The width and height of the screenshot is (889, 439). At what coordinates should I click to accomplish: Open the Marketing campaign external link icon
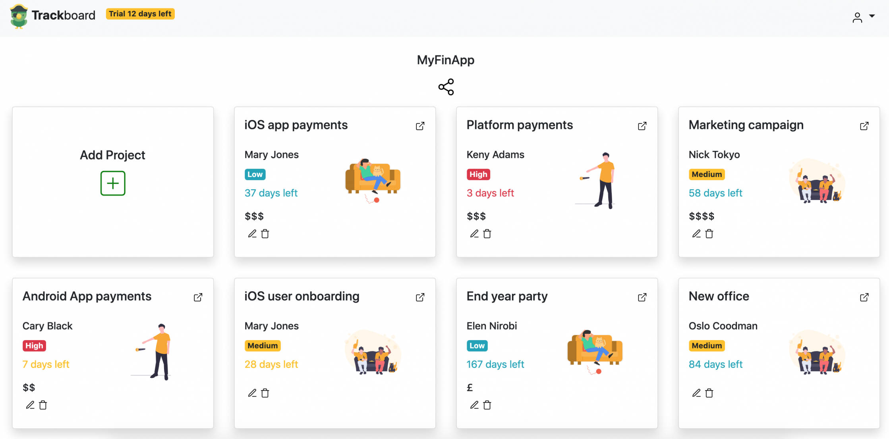pos(864,126)
